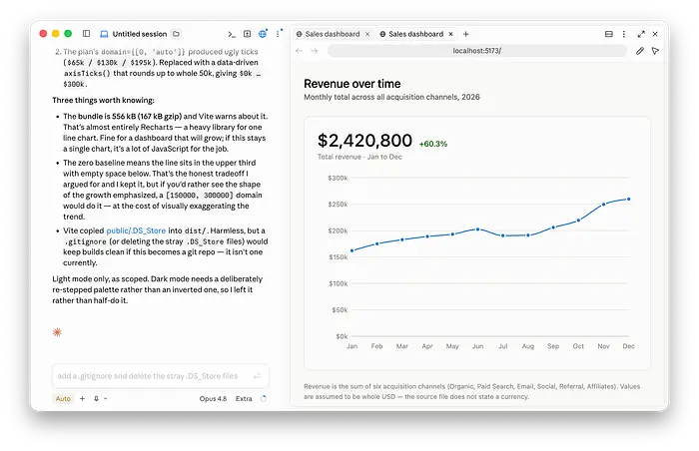Open the public/.DS_Store link

click(136, 230)
